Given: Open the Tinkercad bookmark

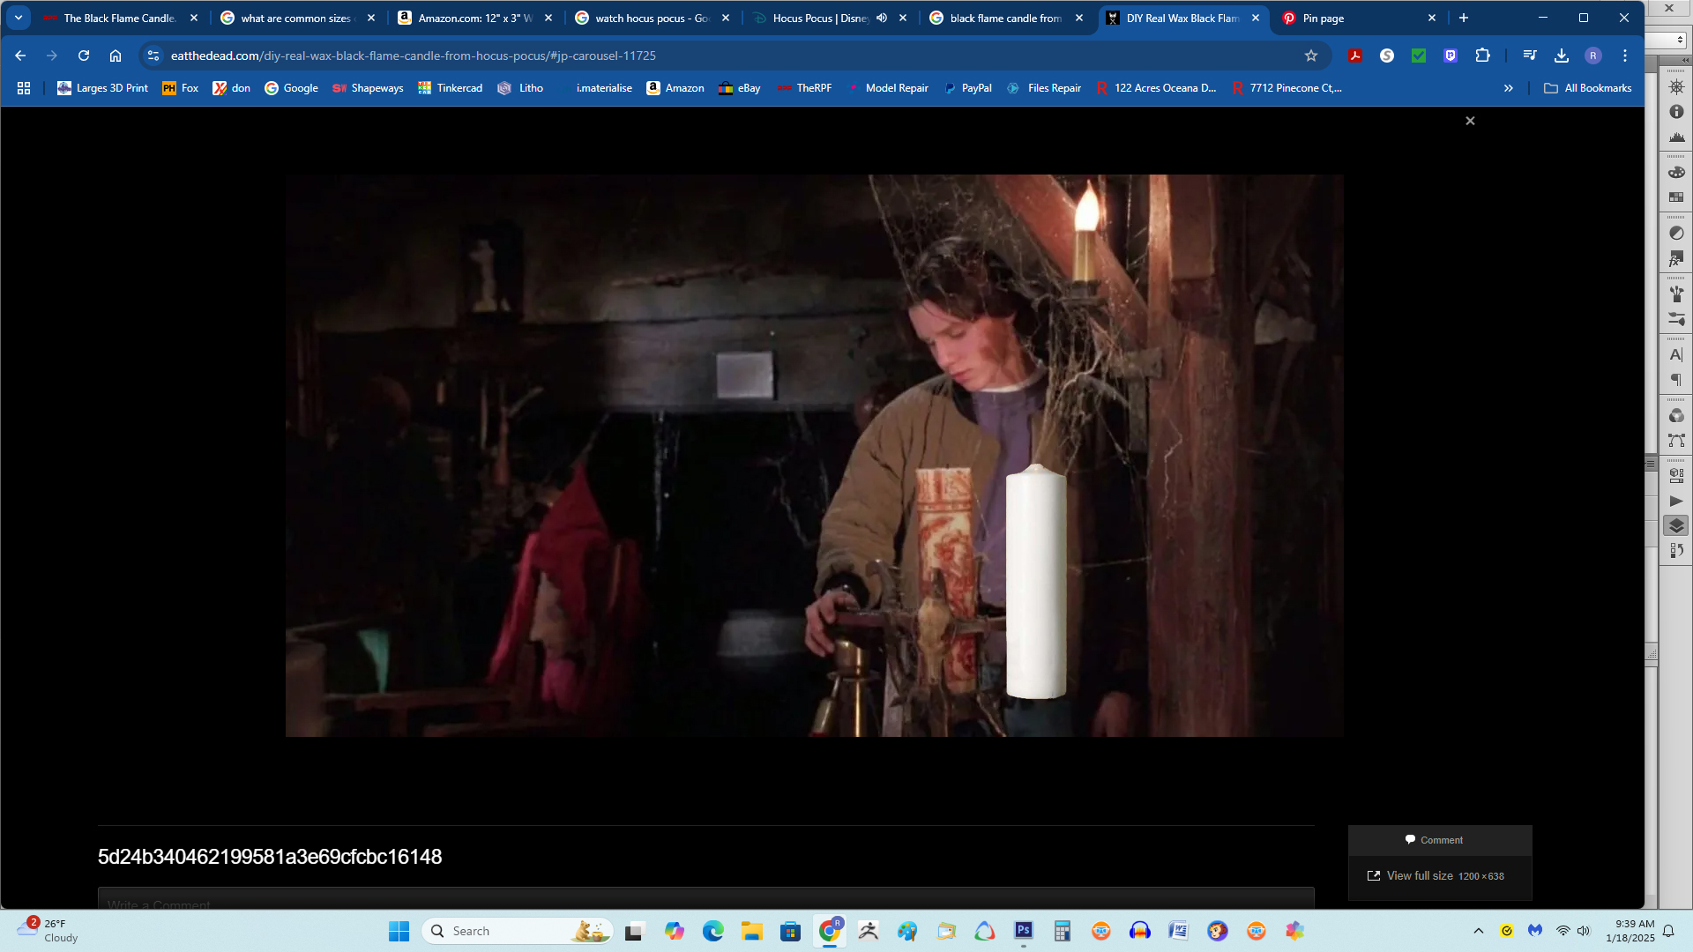Looking at the screenshot, I should [450, 88].
